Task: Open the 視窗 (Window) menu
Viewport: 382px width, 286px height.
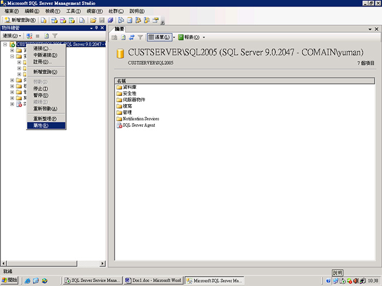Action: point(95,11)
